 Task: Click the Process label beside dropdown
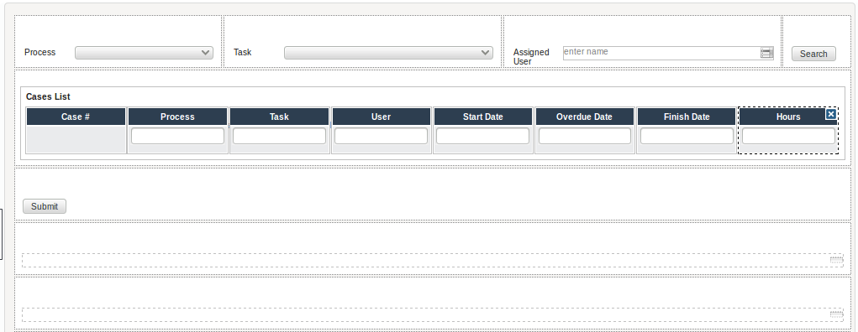(x=40, y=53)
